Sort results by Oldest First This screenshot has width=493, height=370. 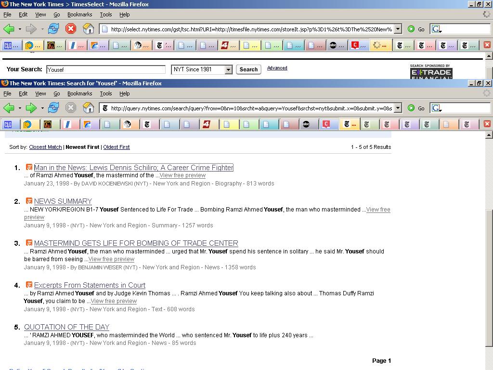pos(116,147)
